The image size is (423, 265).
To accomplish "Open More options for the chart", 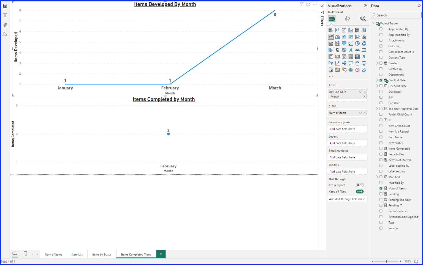I will click(x=314, y=4).
